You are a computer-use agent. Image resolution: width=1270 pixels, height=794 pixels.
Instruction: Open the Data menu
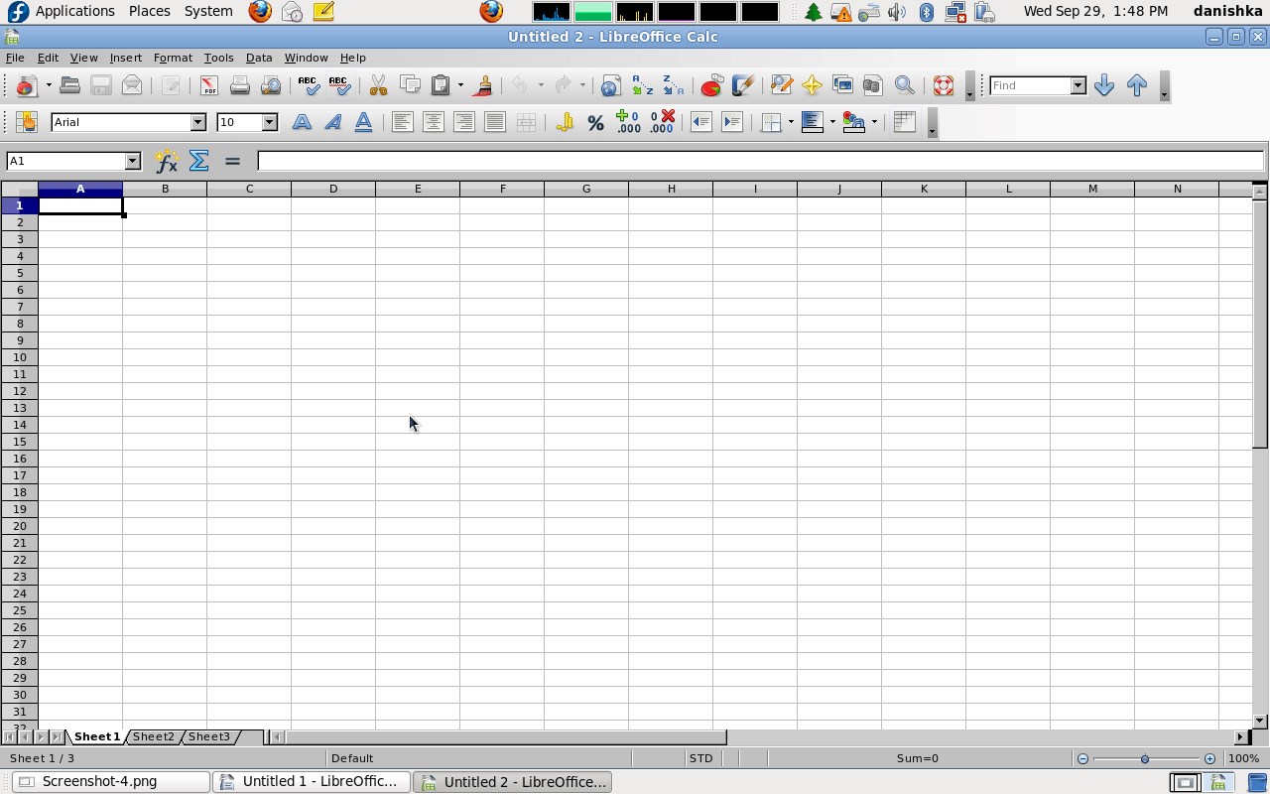(259, 58)
